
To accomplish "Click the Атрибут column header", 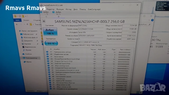I will [x=57, y=49].
